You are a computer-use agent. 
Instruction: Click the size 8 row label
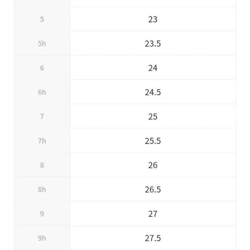(42, 165)
